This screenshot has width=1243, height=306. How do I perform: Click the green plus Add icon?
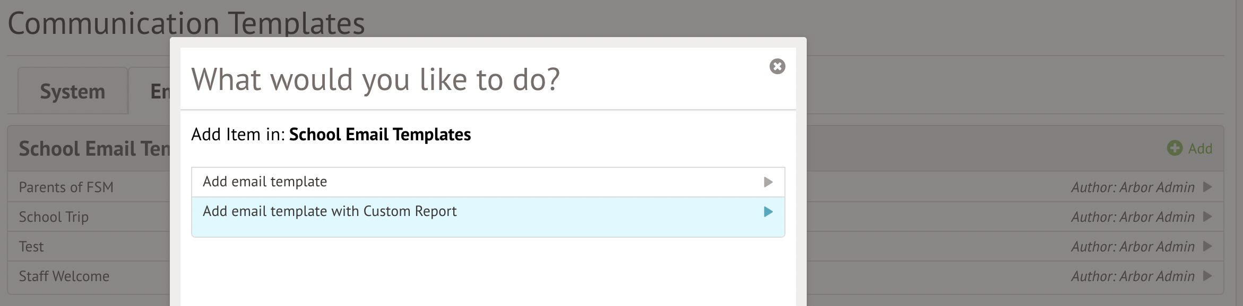coord(1175,148)
